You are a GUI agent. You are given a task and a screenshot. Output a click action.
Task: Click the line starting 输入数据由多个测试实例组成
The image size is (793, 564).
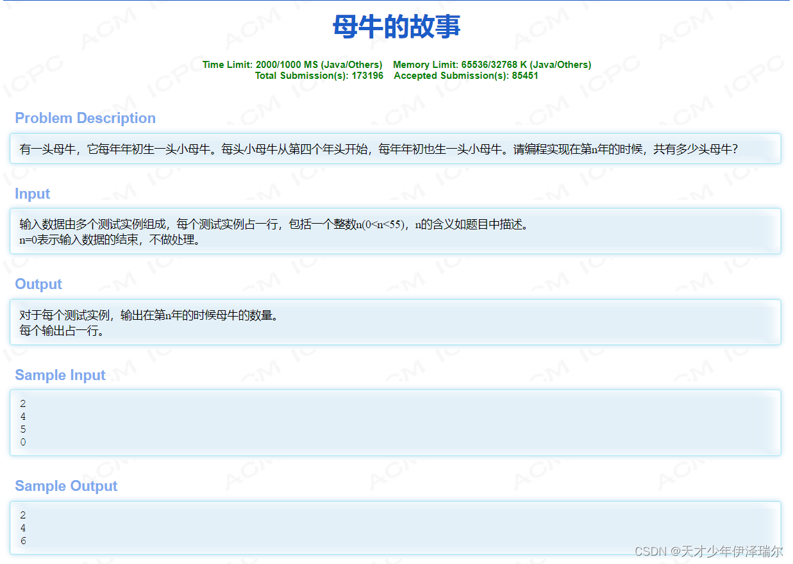click(276, 224)
